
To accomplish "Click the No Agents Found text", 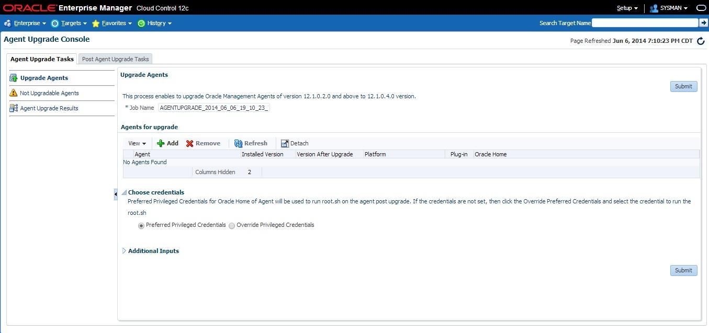I will click(145, 162).
